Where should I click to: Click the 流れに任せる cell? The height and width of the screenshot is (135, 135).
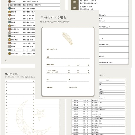click(x=108, y=105)
